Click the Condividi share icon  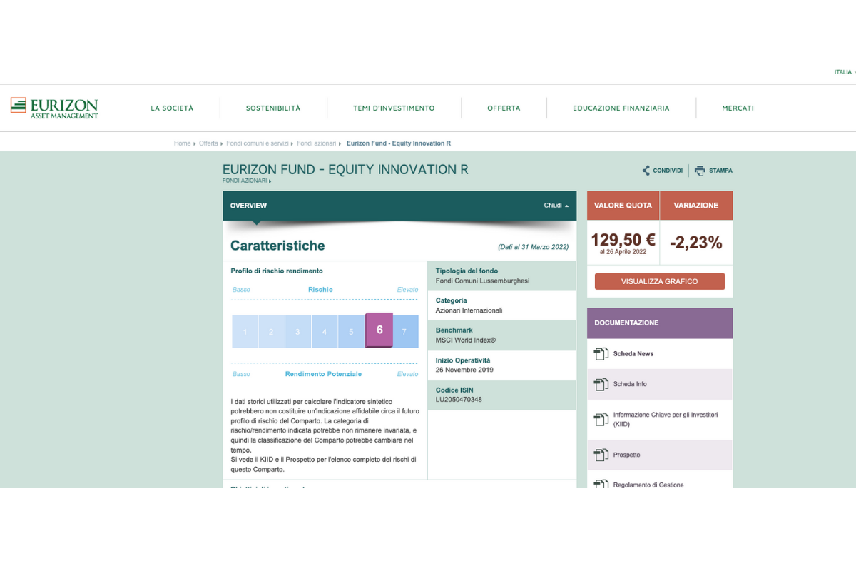pos(646,171)
